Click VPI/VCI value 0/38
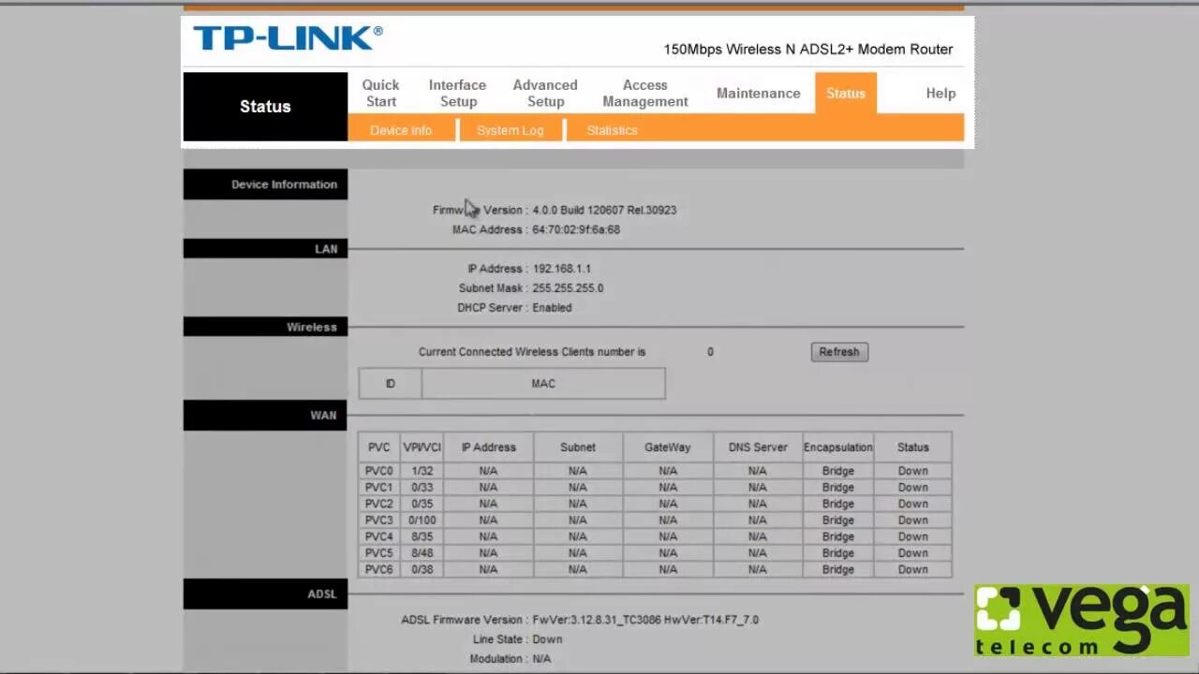The image size is (1199, 674). coord(422,569)
